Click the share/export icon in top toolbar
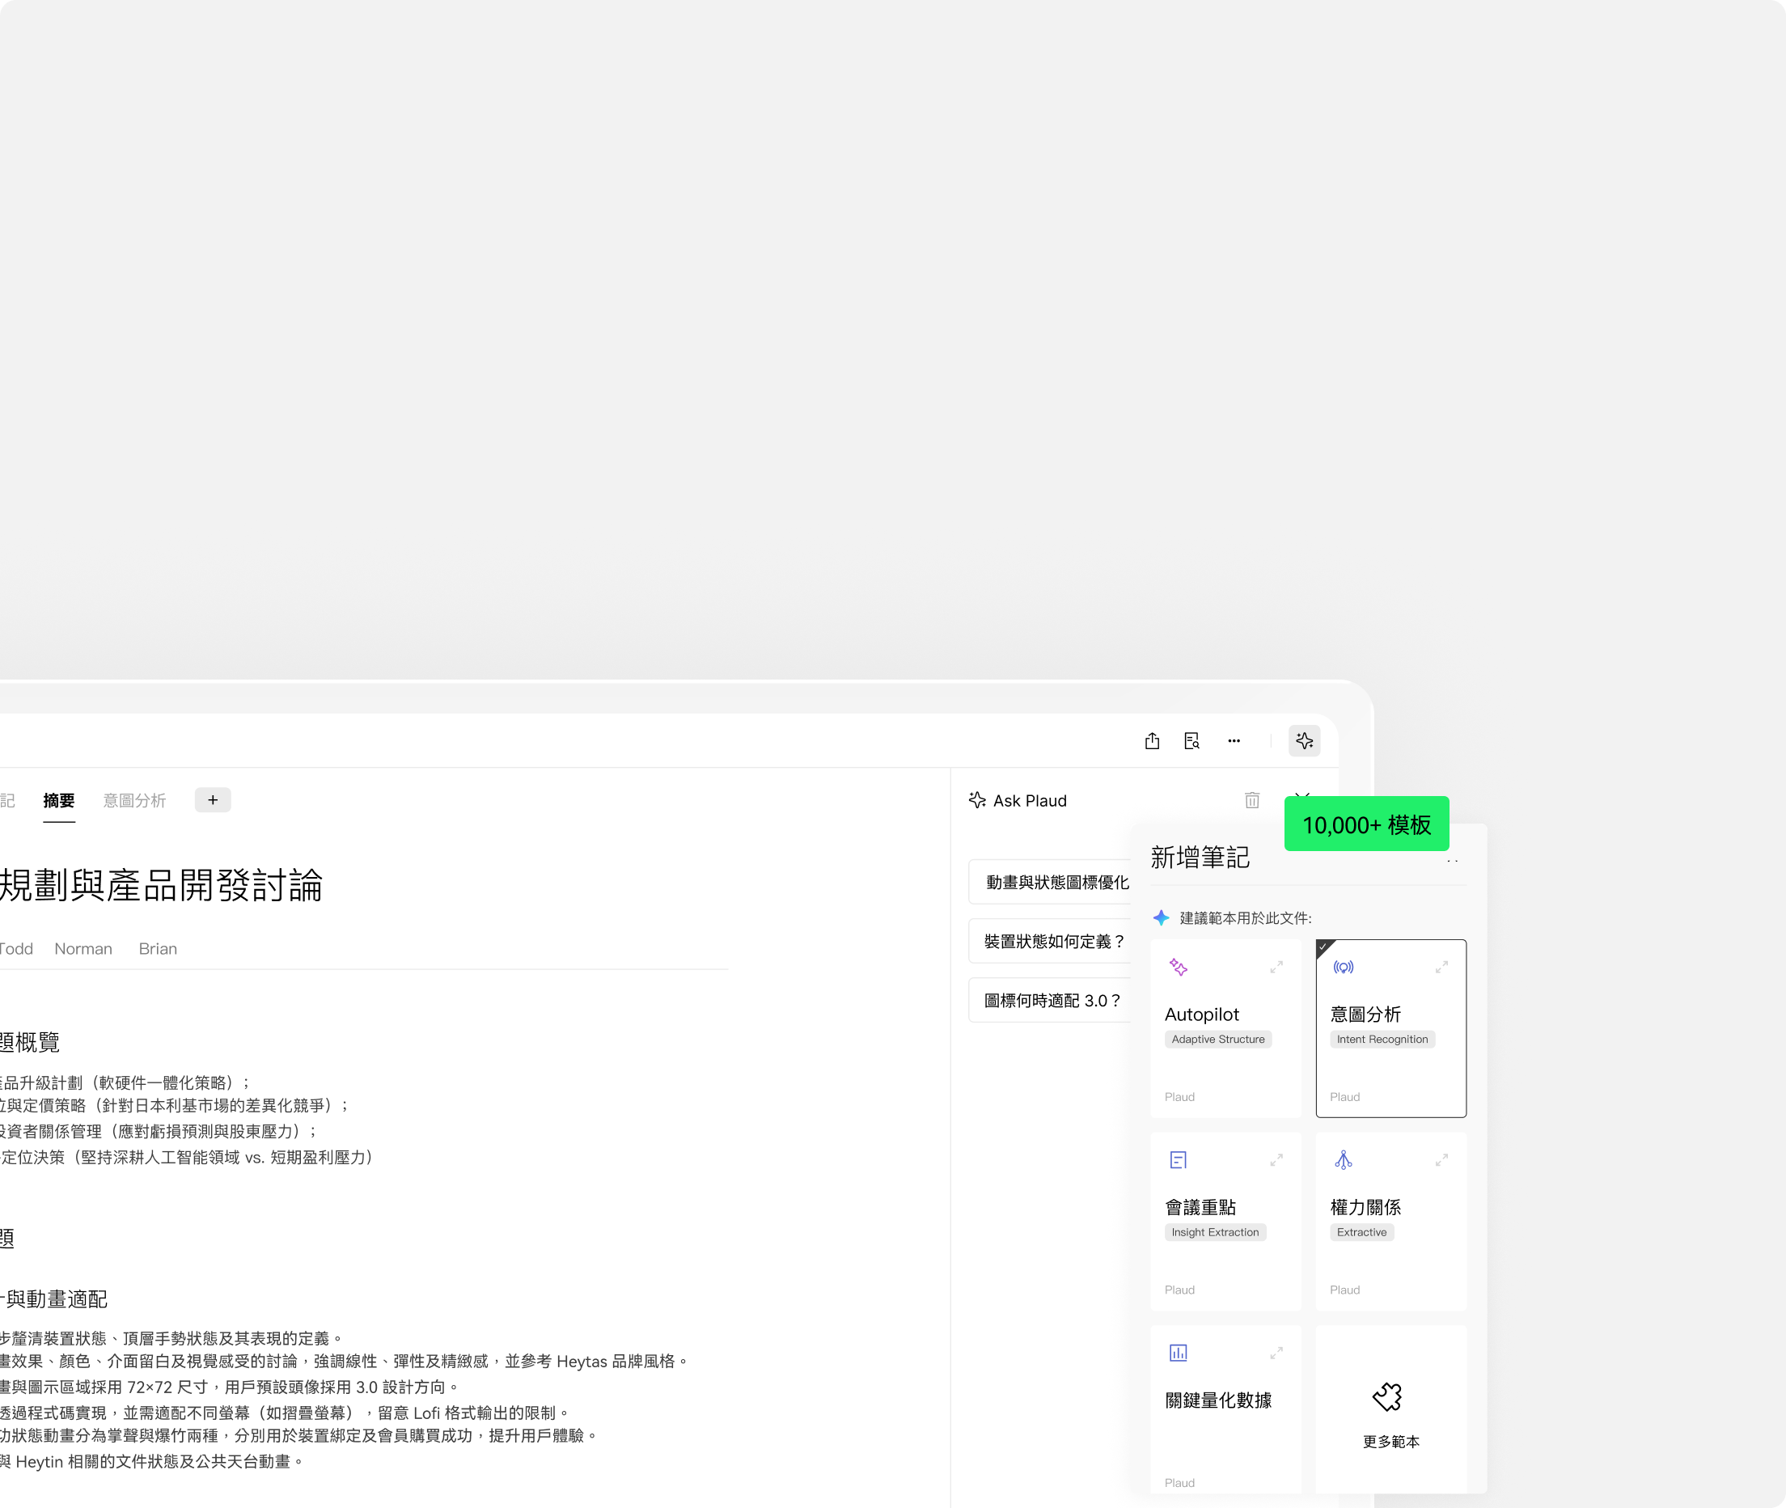 tap(1152, 741)
